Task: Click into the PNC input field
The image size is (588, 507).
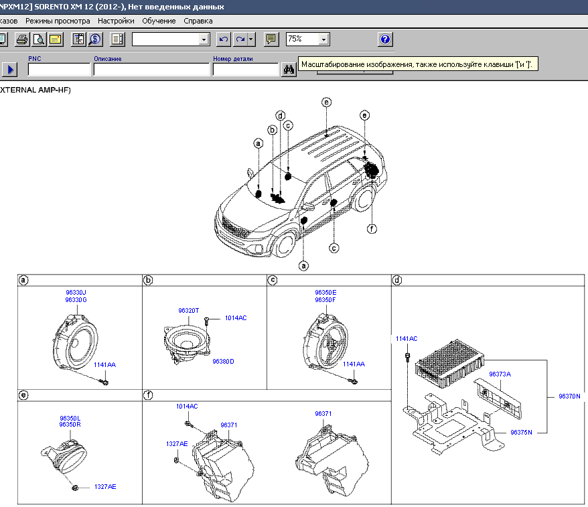Action: (x=59, y=70)
